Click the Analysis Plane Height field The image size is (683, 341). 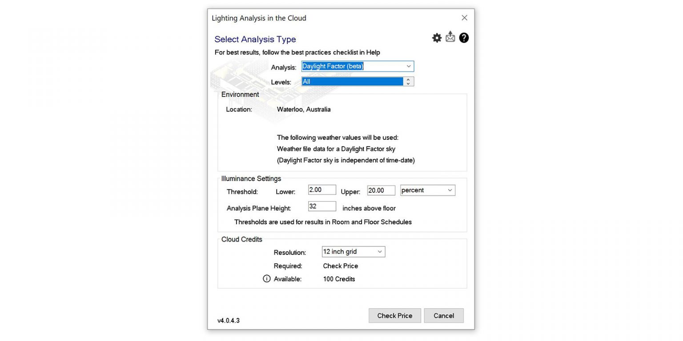click(322, 206)
